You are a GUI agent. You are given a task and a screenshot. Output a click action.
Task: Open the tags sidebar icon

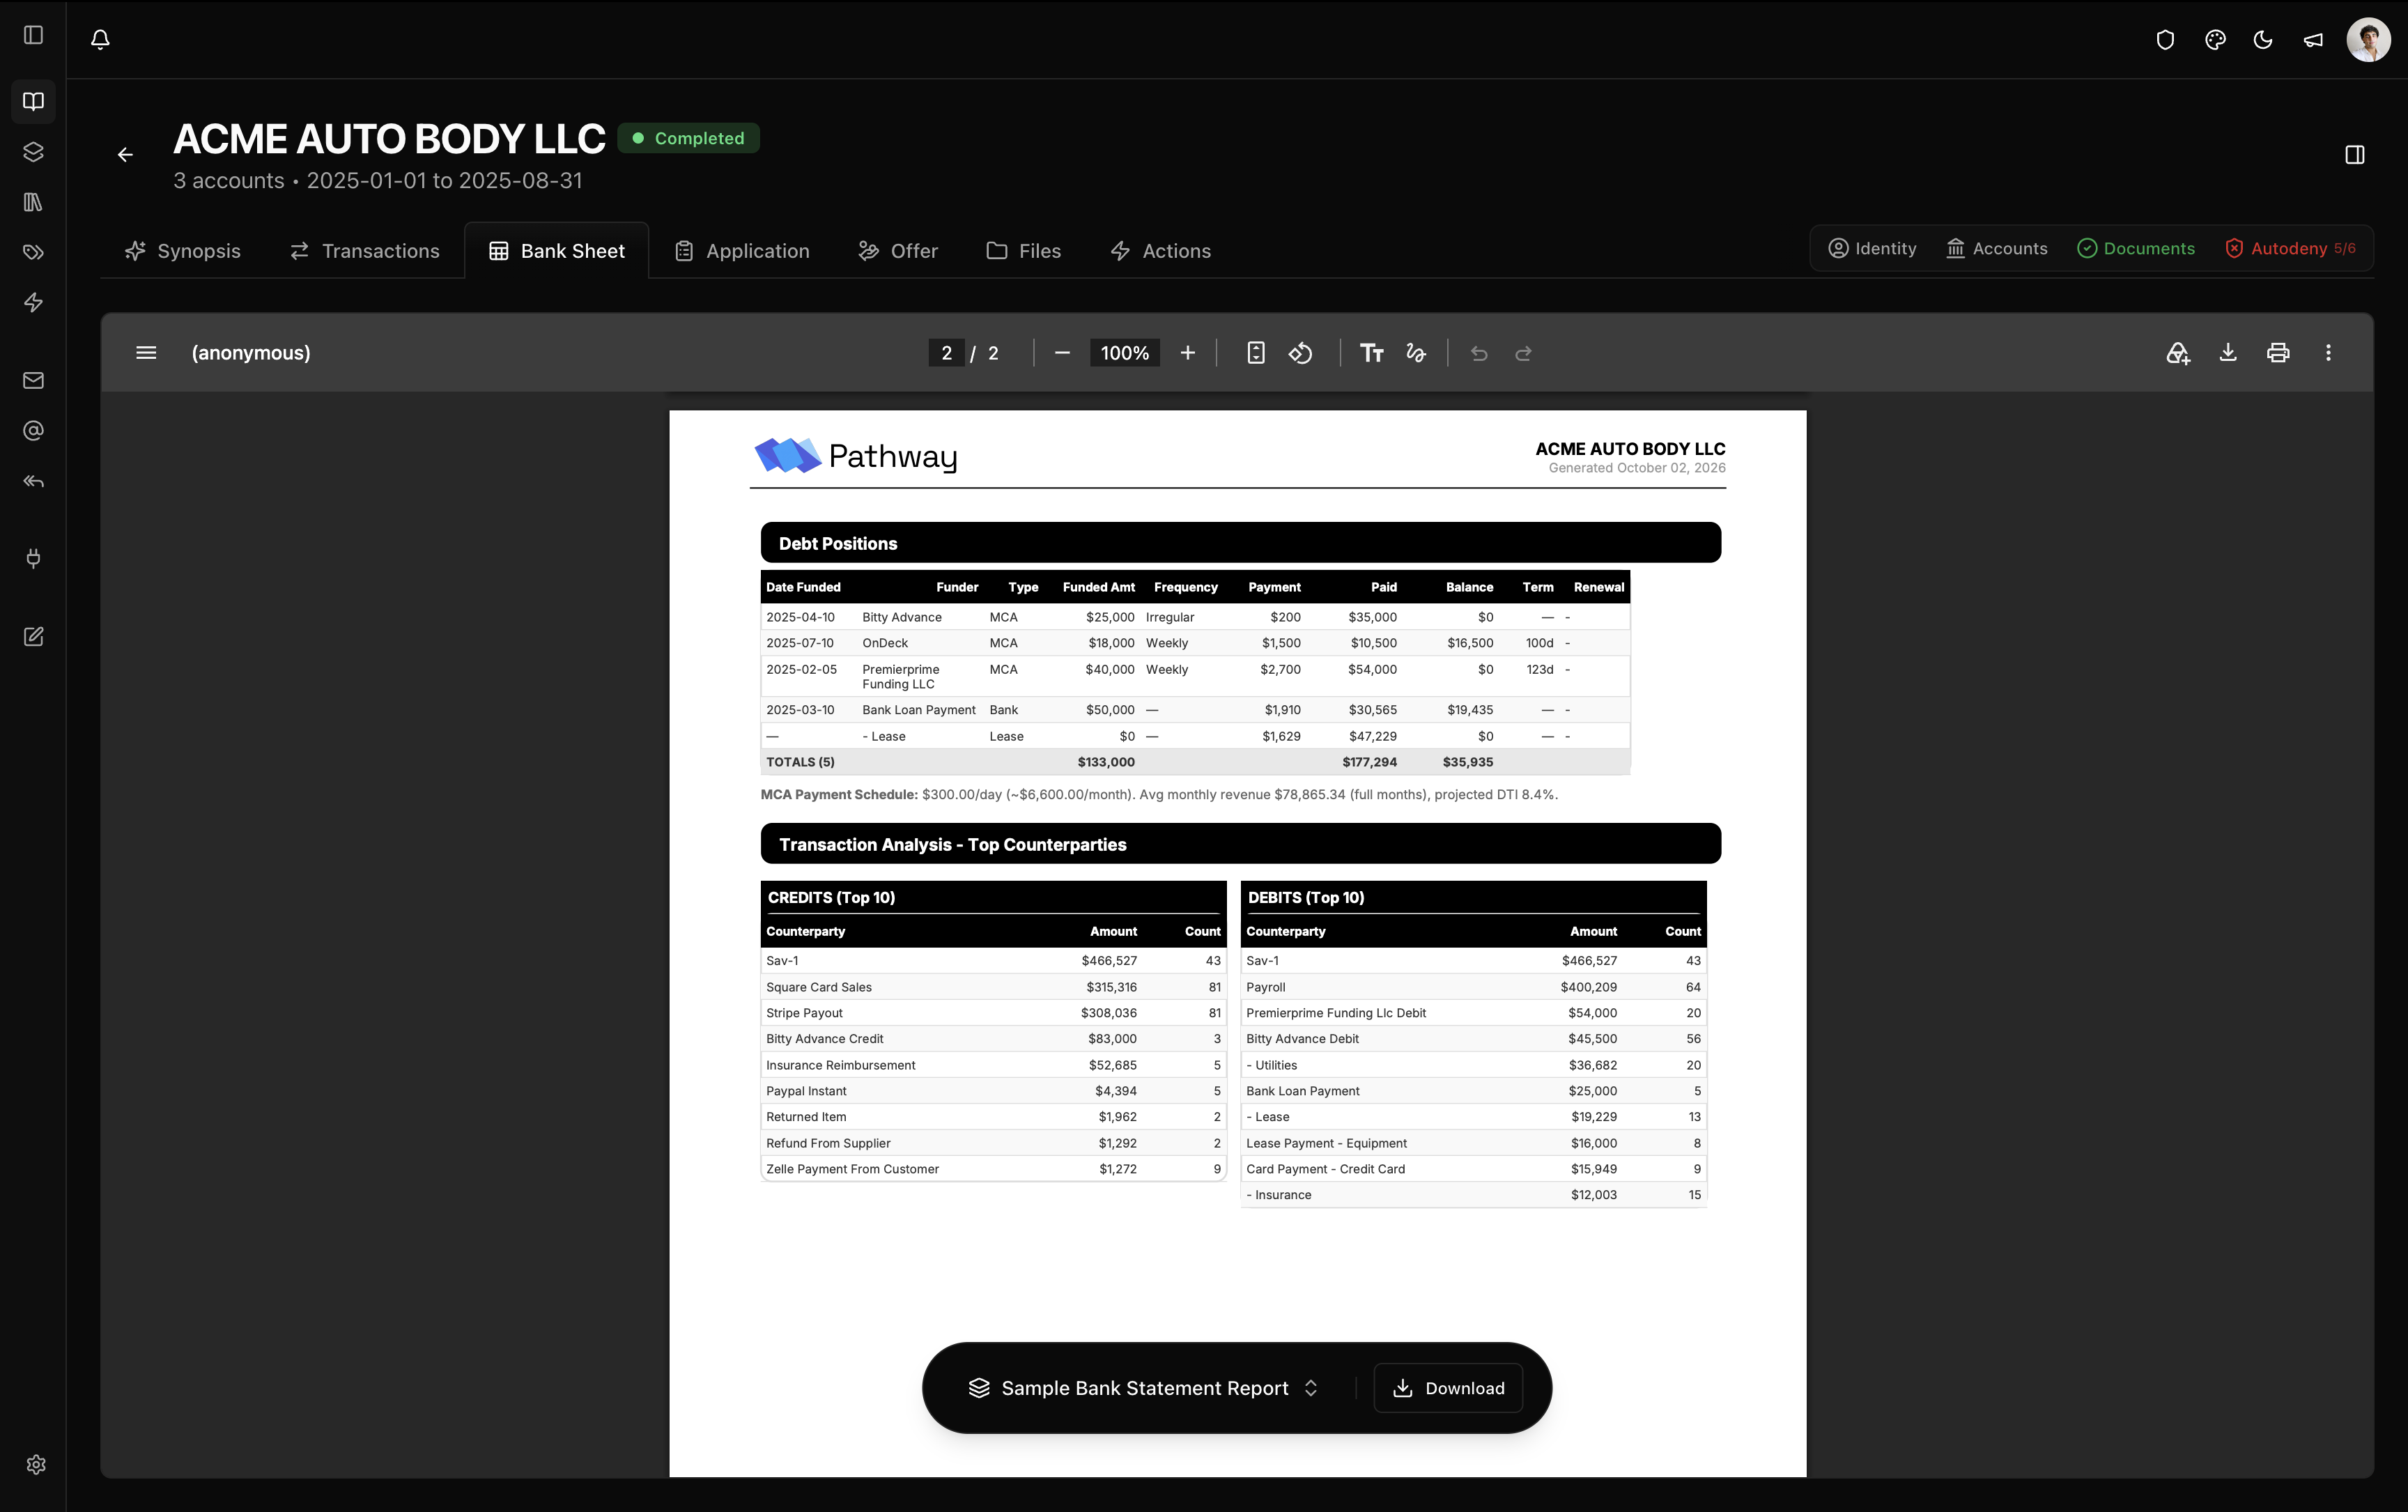coord(33,252)
